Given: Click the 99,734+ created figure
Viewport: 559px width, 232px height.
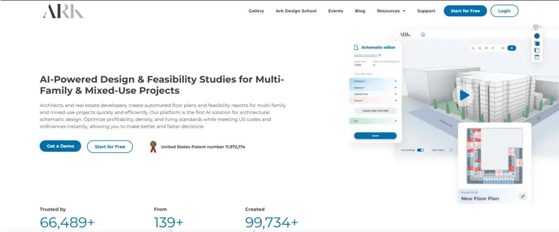Looking at the screenshot, I should coord(271,222).
